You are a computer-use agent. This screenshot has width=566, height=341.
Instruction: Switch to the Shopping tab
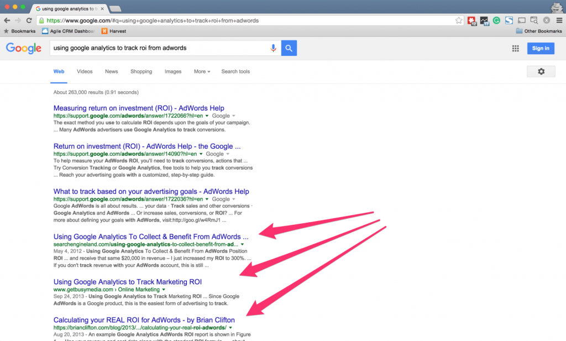(x=141, y=71)
